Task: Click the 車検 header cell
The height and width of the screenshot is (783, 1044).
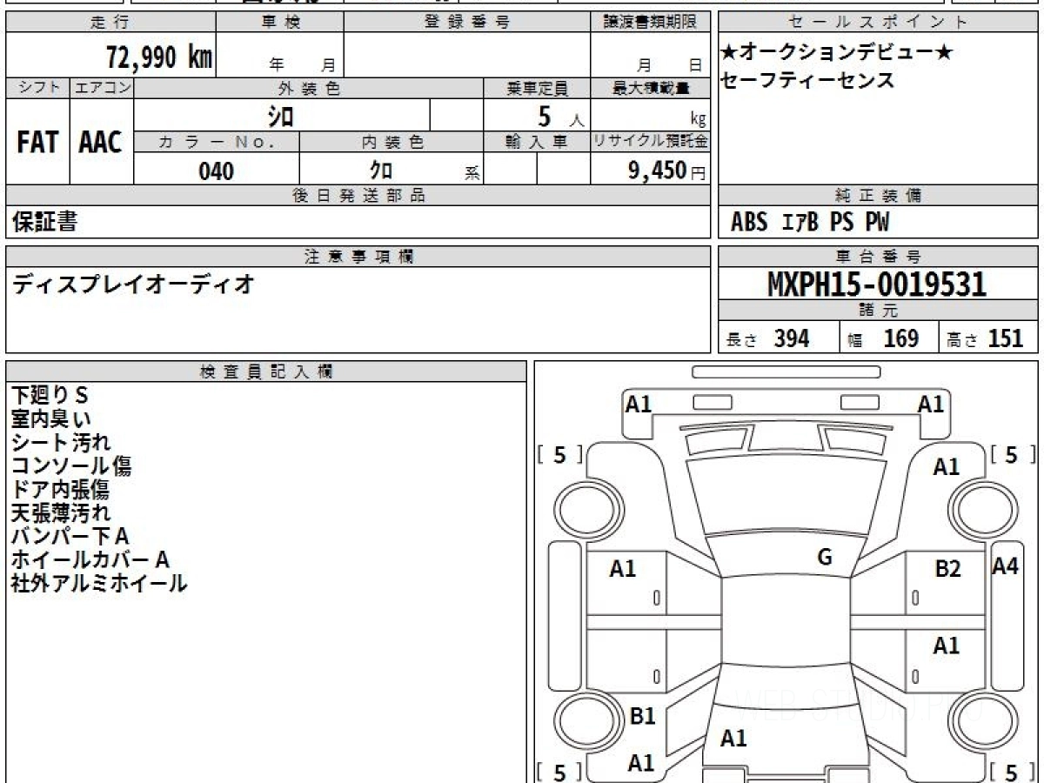Action: coord(280,23)
